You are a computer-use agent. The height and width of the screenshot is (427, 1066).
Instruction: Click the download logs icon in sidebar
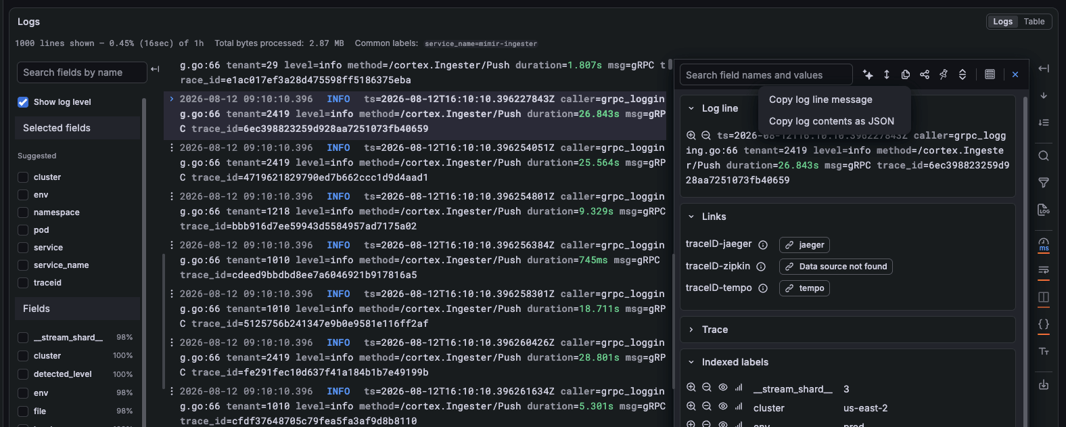tap(1044, 384)
